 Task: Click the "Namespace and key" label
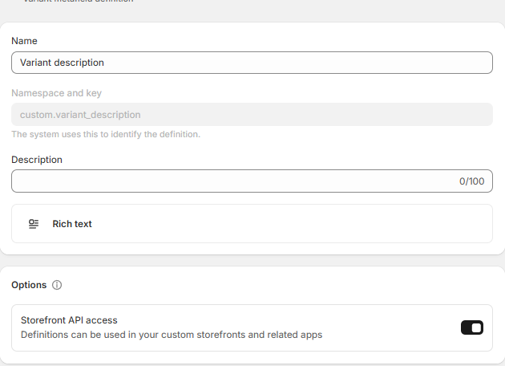[x=56, y=93]
